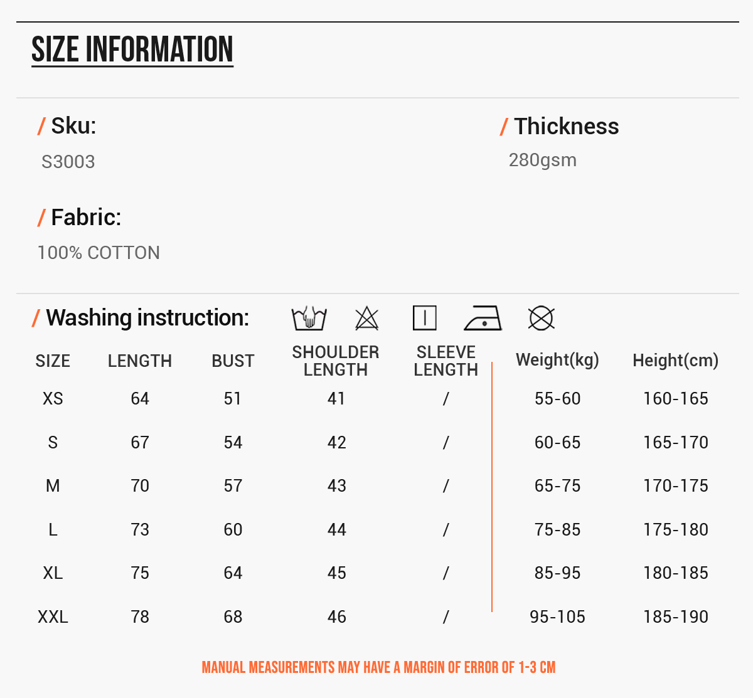This screenshot has height=698, width=753.
Task: Click the Washing instruction label
Action: 147,318
